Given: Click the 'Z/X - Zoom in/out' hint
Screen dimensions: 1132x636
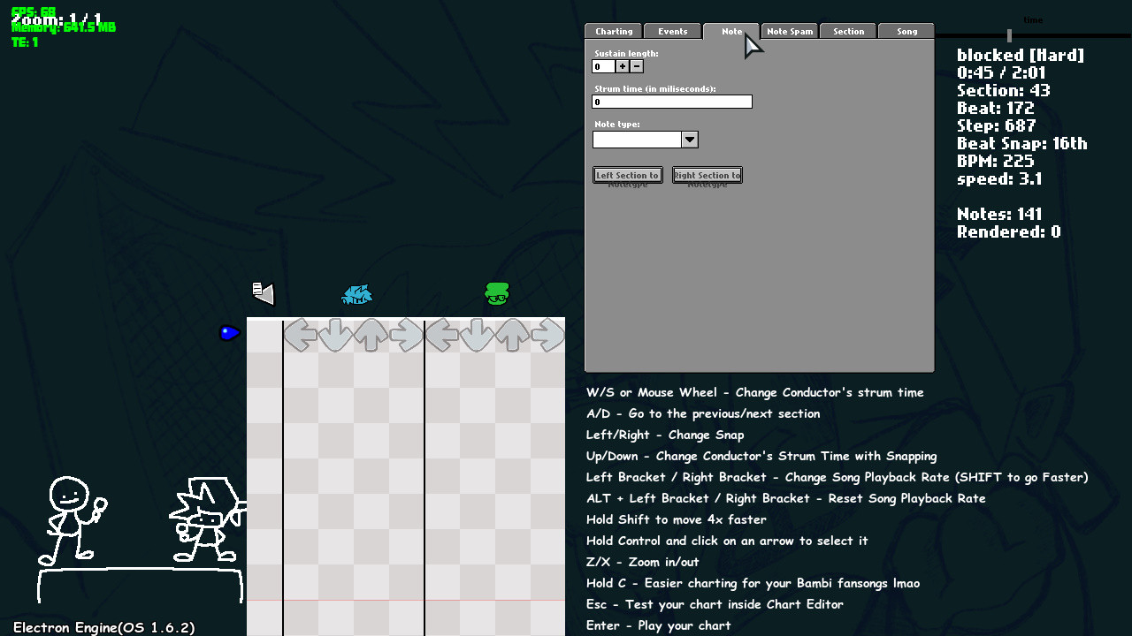Looking at the screenshot, I should click(x=643, y=562).
